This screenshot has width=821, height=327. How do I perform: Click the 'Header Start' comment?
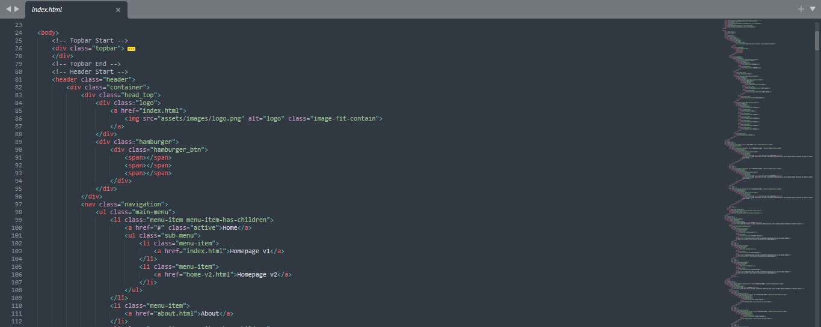click(x=90, y=71)
